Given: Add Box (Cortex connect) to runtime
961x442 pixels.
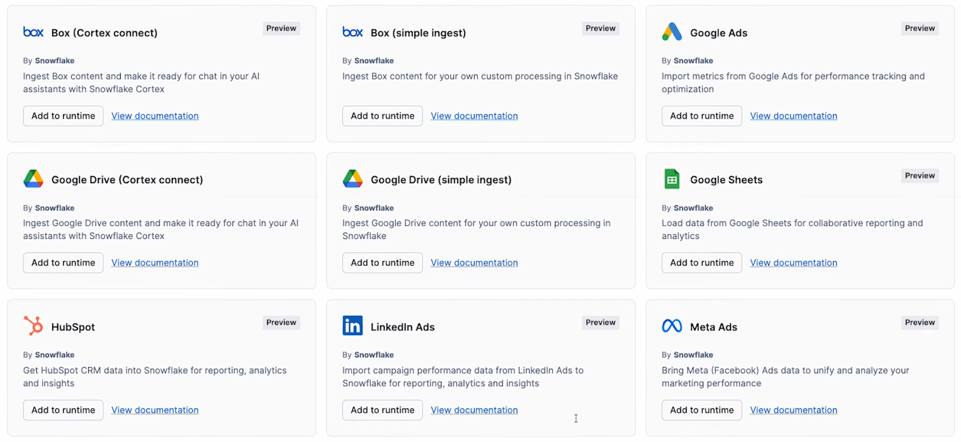Looking at the screenshot, I should click(63, 116).
